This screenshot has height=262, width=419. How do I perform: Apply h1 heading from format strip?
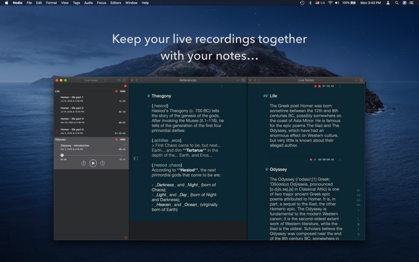pos(358,190)
